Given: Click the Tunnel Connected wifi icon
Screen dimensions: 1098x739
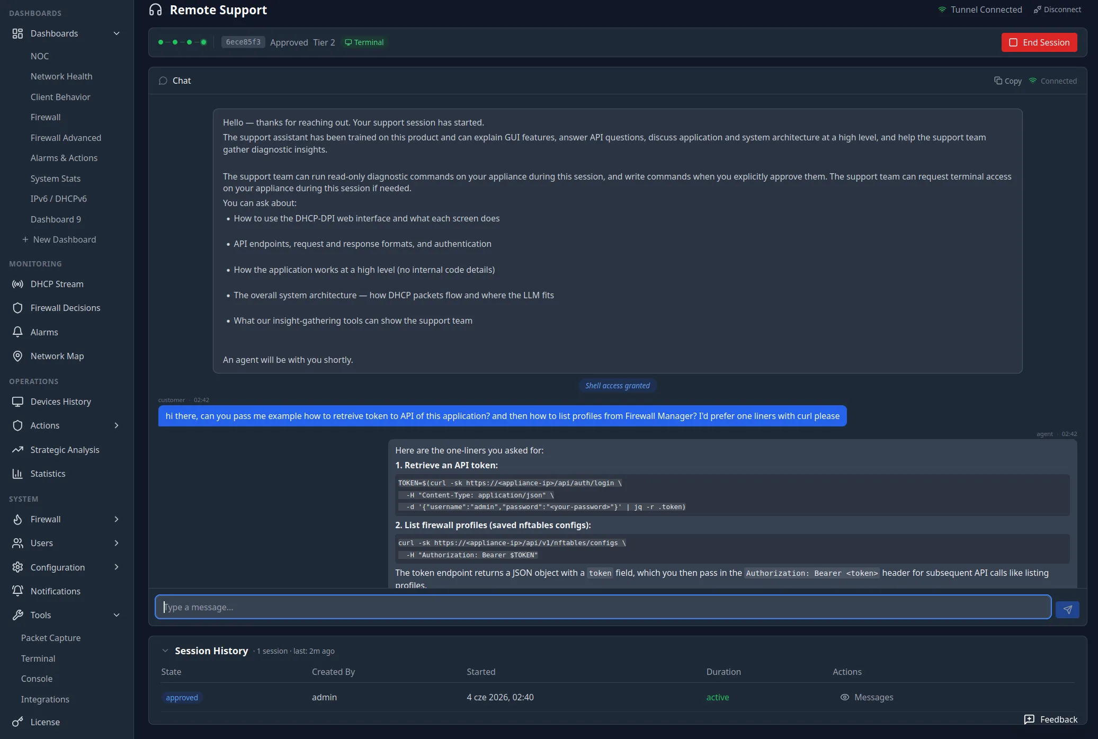Looking at the screenshot, I should (942, 10).
